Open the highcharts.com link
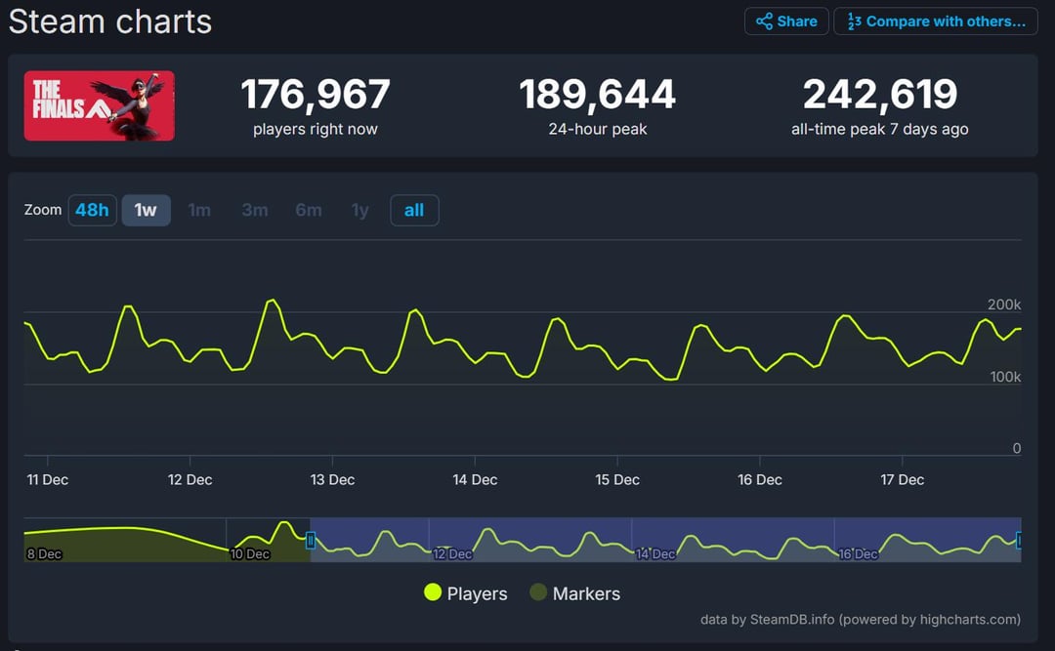This screenshot has width=1055, height=651. tap(961, 619)
